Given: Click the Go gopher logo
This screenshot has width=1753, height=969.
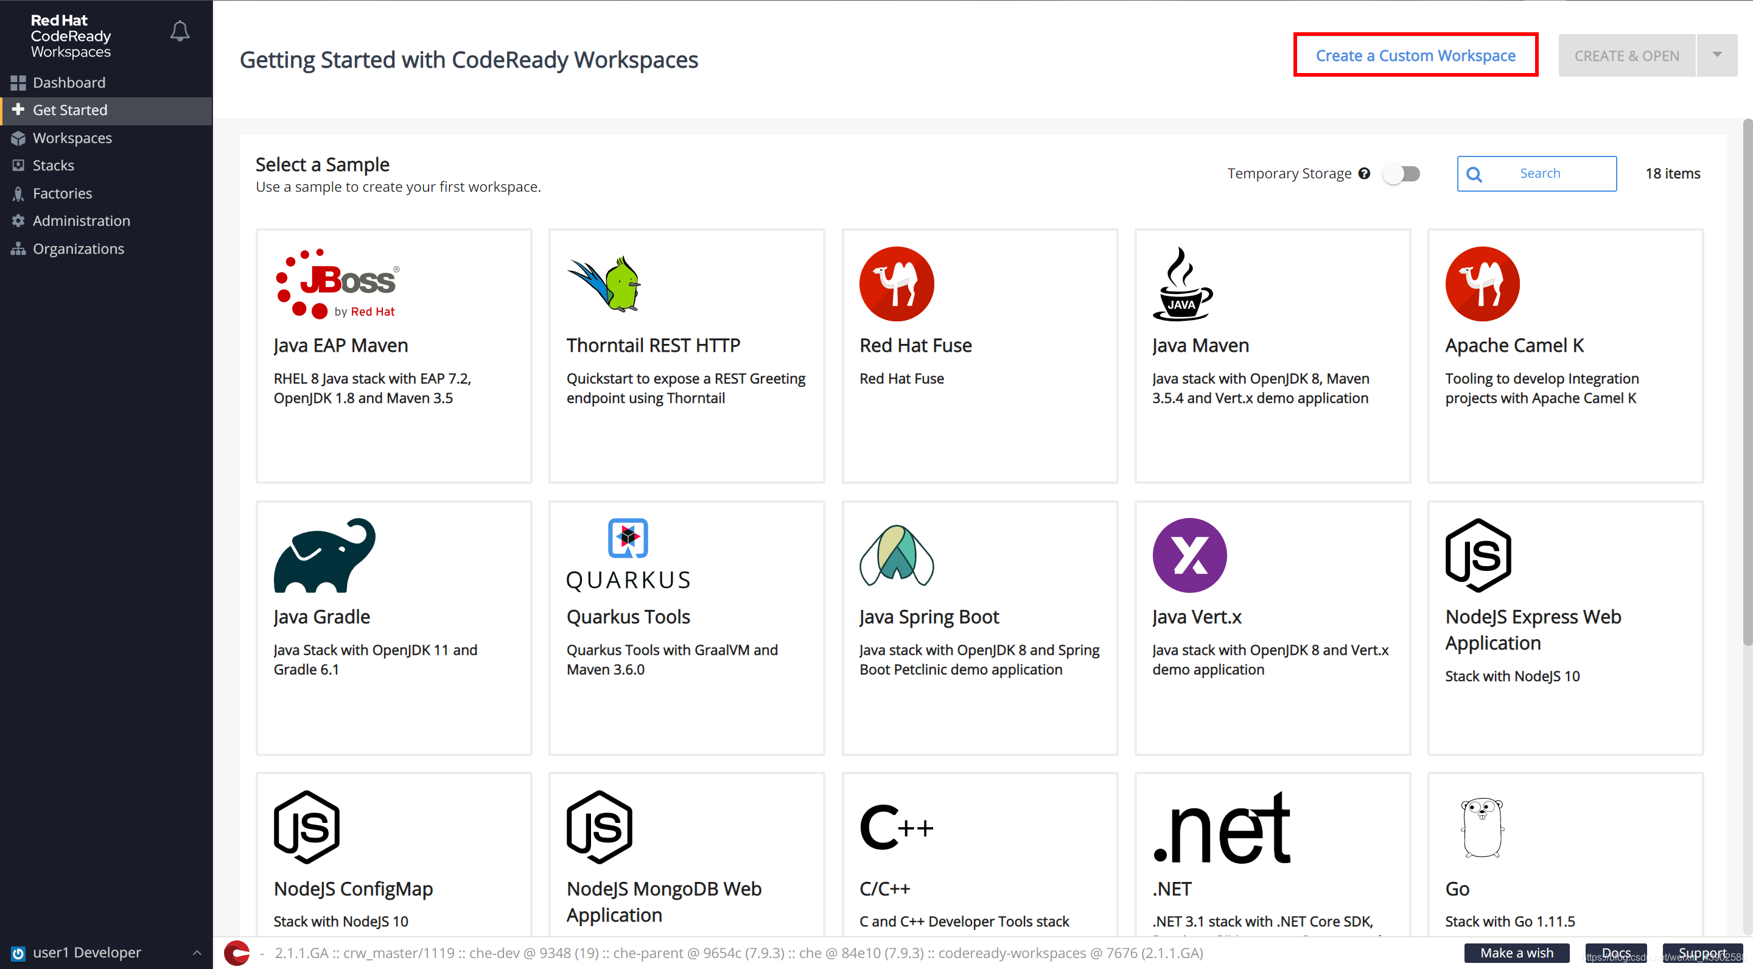Looking at the screenshot, I should pos(1482,827).
